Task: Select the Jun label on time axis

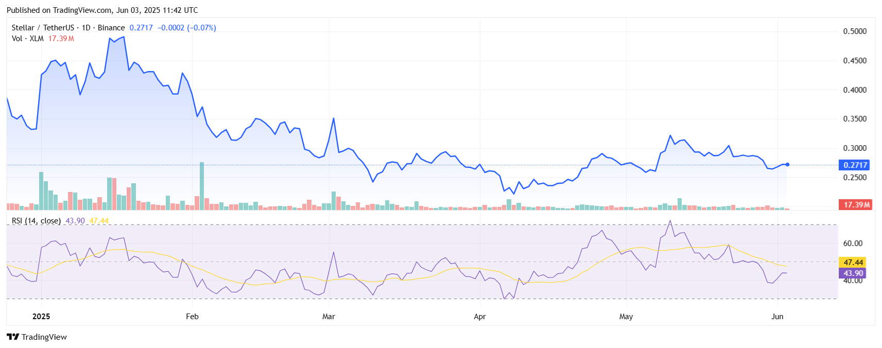Action: [x=777, y=317]
